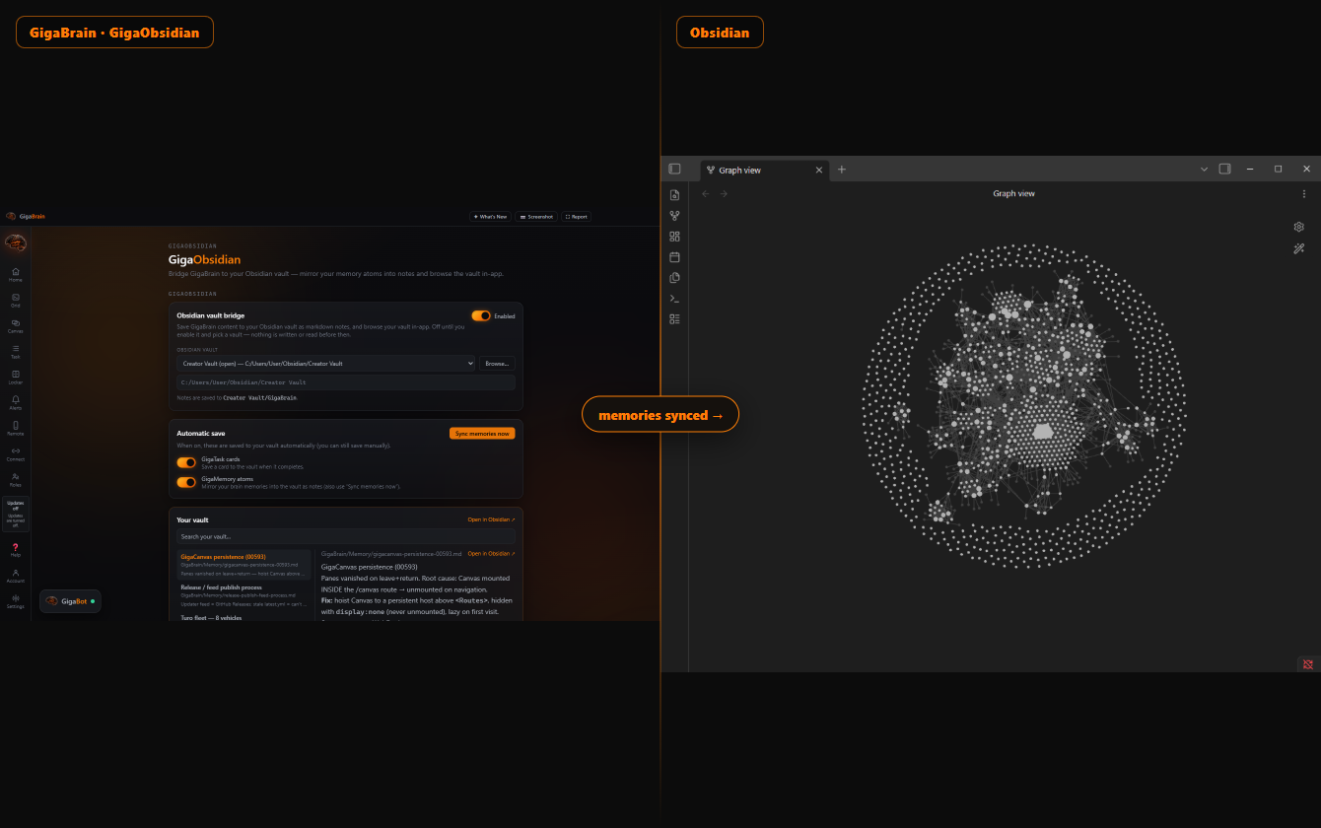Click the Screenshot button in GigaBrain
This screenshot has height=828, width=1321.
[x=536, y=217]
